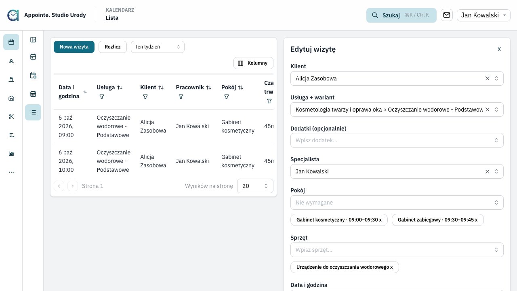Screen dimensions: 517x291
Task: Open the calendar with clock view icon
Action: (x=33, y=75)
